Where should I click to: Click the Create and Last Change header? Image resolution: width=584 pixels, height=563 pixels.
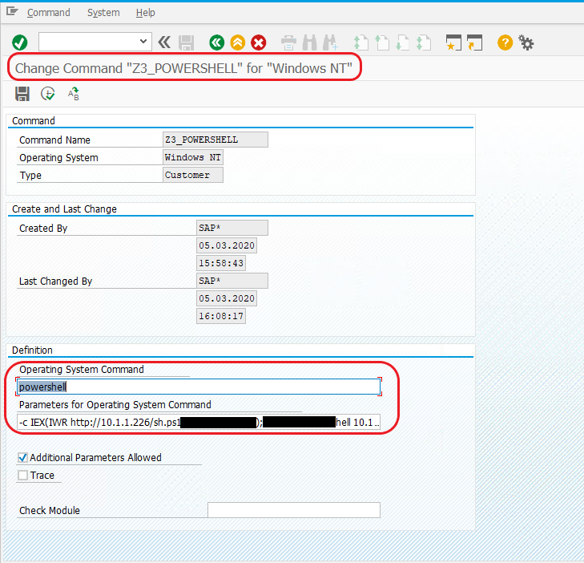point(64,209)
